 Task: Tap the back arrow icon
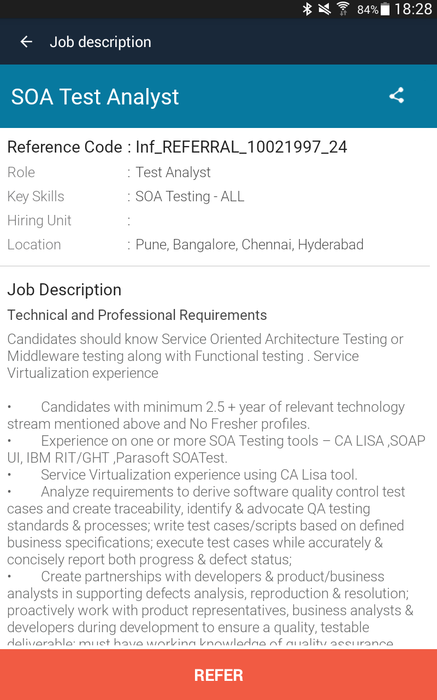tap(26, 42)
